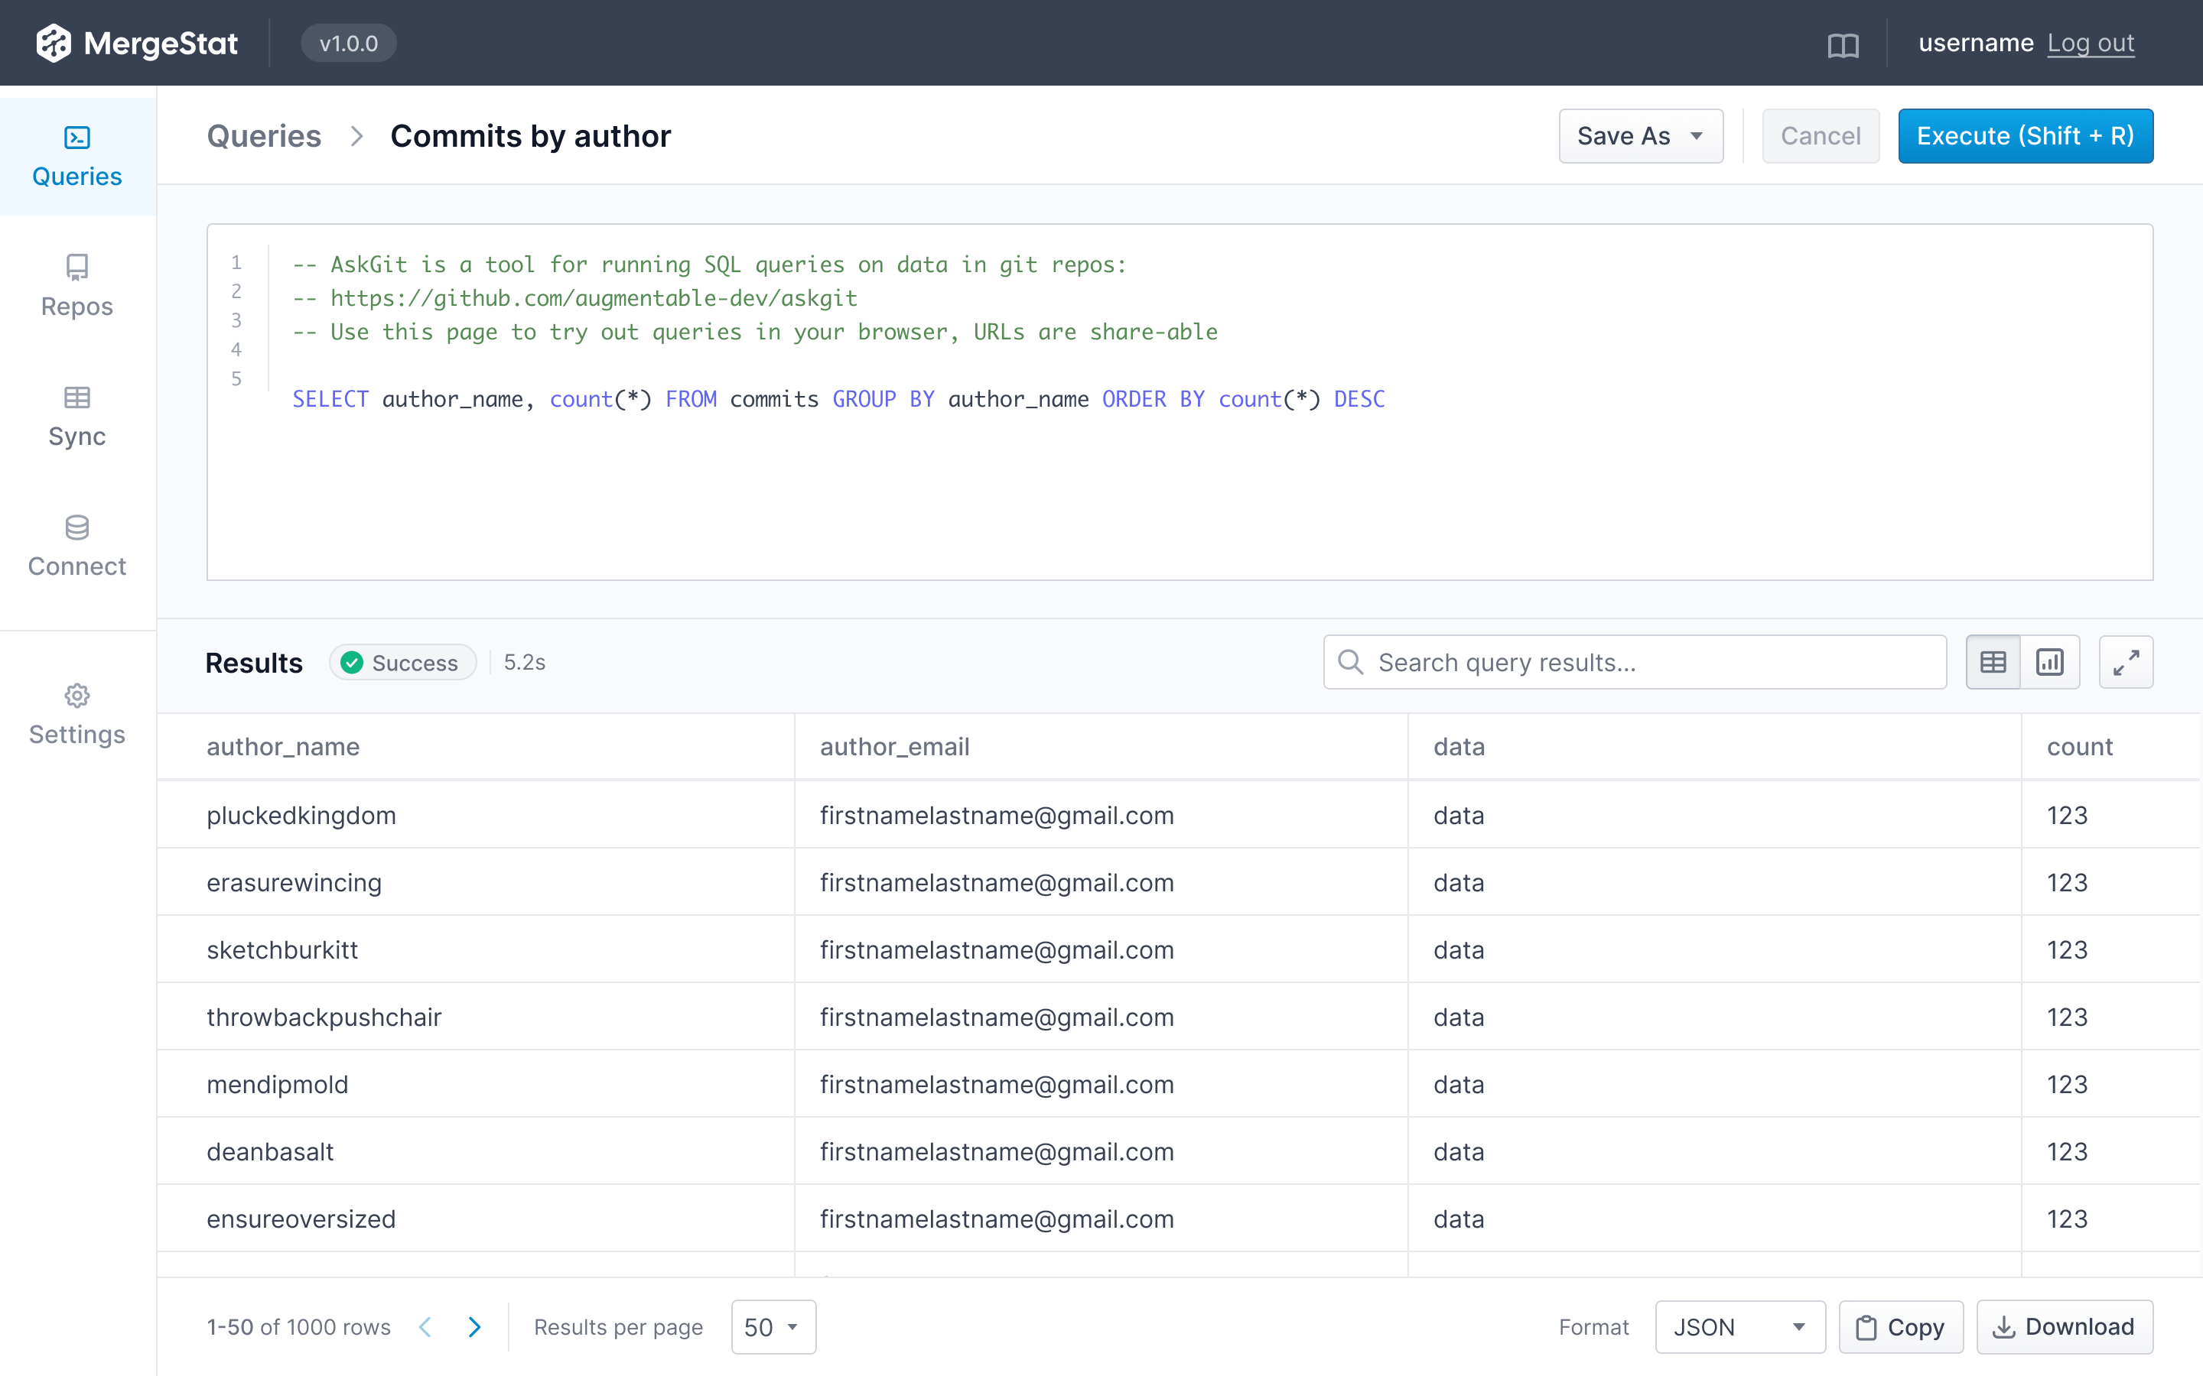Click the search magnifier in results bar
The image size is (2203, 1376).
click(1351, 661)
